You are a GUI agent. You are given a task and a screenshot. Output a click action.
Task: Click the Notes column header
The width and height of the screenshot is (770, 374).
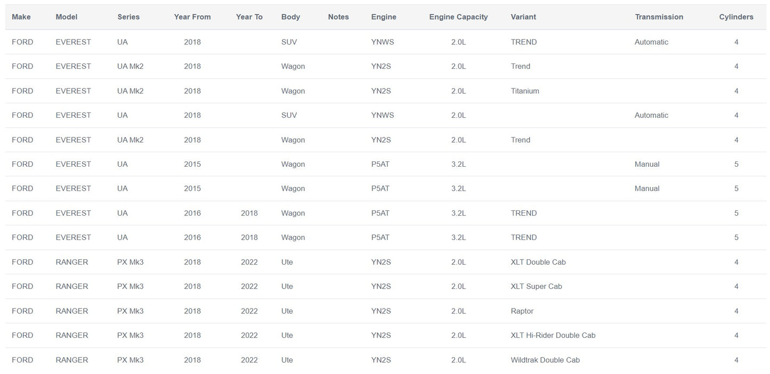(338, 17)
